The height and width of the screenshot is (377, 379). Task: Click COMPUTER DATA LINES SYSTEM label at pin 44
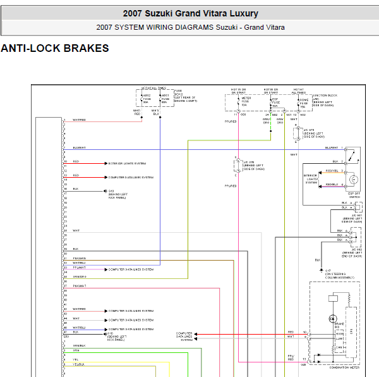[x=131, y=320]
